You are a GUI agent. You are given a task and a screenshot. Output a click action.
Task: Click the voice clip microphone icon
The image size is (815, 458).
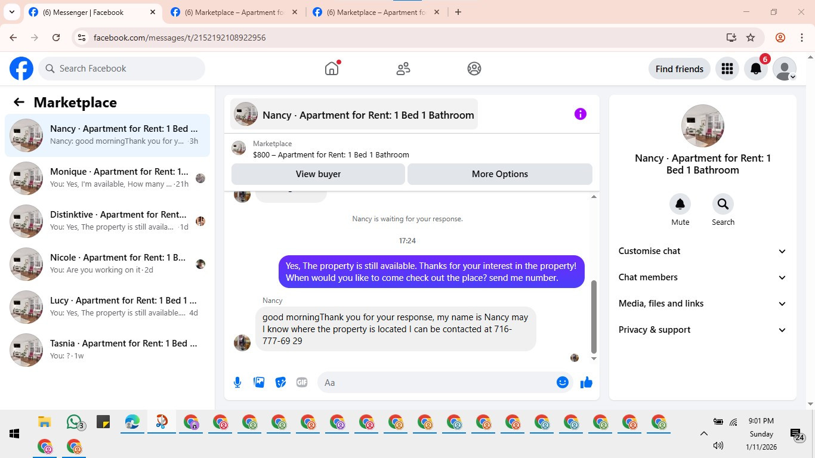[x=237, y=382]
